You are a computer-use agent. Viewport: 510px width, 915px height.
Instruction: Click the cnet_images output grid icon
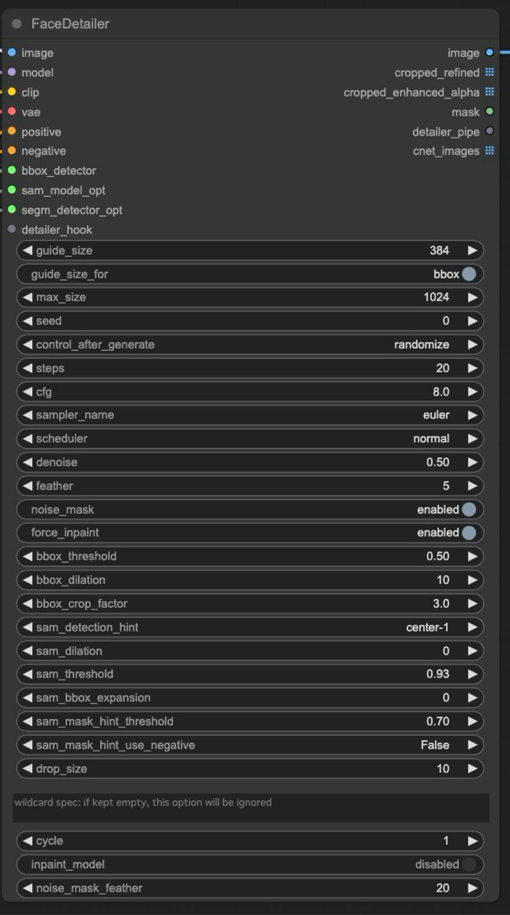coord(490,151)
